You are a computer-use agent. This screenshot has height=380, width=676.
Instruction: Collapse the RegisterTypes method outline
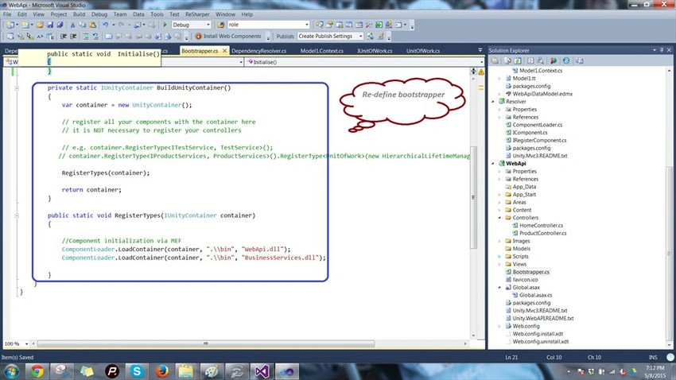click(x=17, y=215)
